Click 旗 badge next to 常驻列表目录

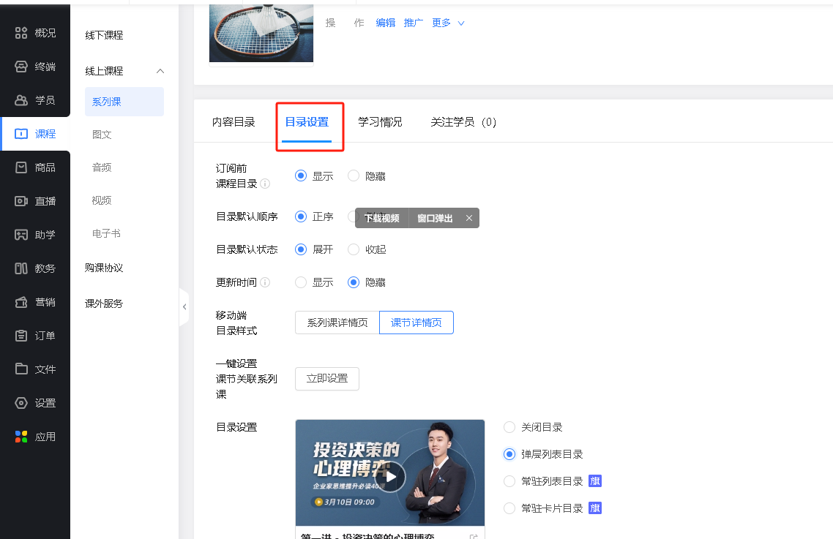click(x=595, y=481)
